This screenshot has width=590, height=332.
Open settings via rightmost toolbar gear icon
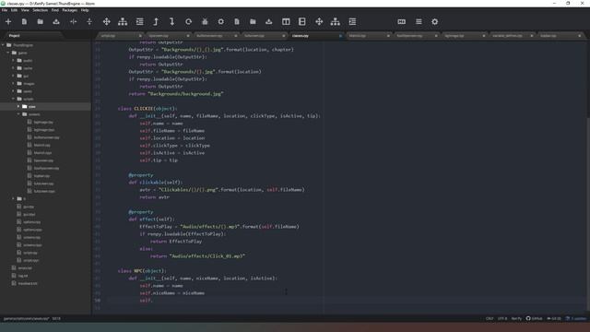[434, 22]
